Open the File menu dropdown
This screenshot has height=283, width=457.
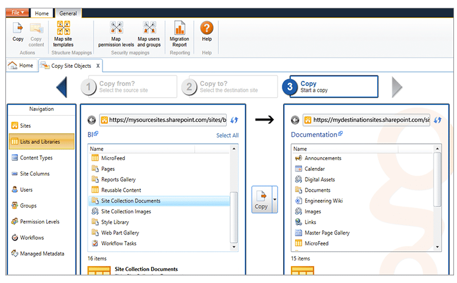[x=17, y=13]
